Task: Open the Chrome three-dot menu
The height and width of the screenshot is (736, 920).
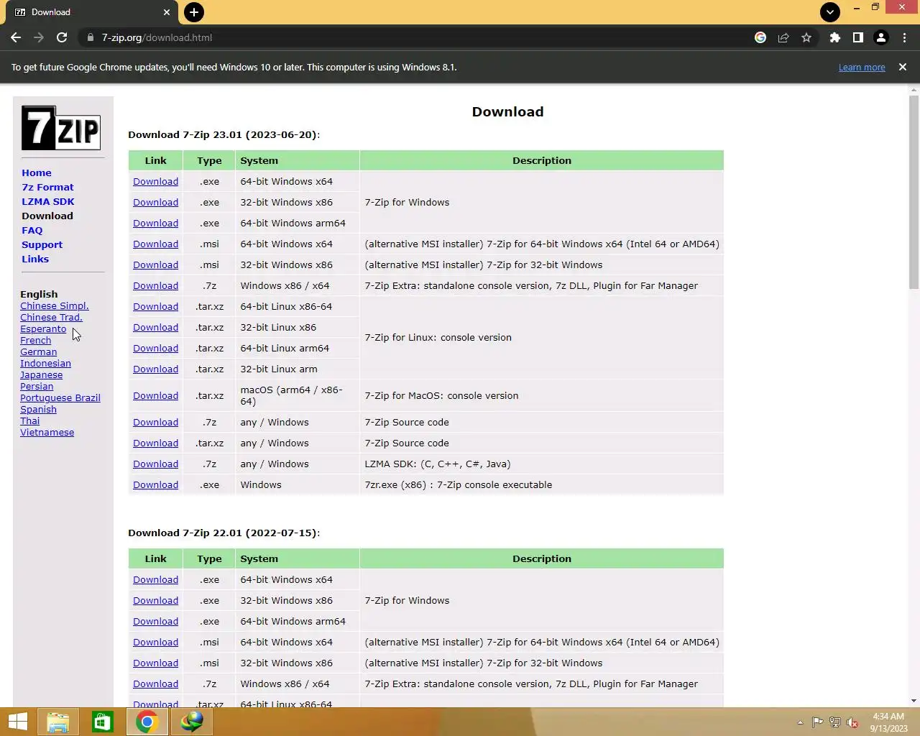Action: 904,37
